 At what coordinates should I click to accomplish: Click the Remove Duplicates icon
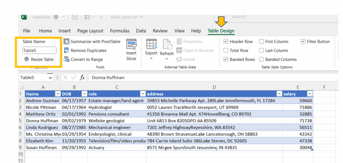coord(67,50)
